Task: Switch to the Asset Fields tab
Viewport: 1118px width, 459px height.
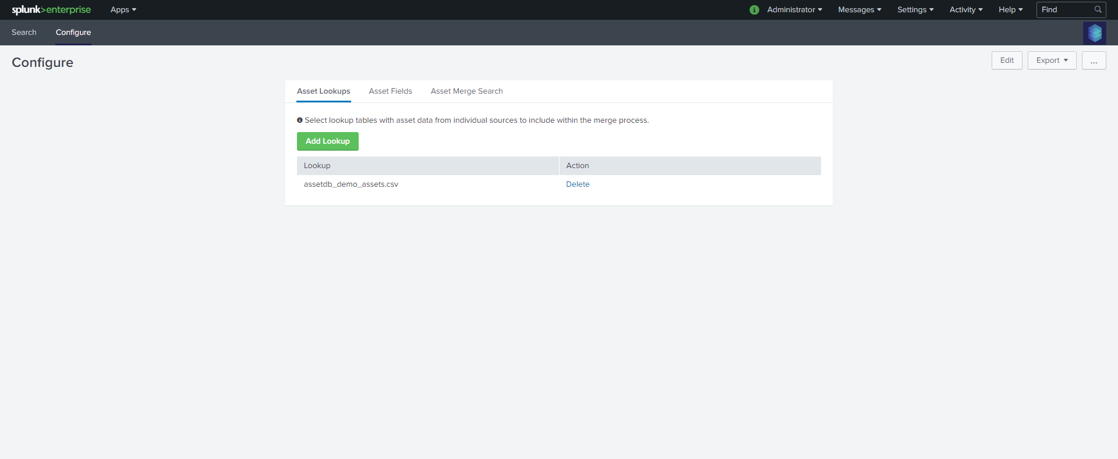Action: coord(390,91)
